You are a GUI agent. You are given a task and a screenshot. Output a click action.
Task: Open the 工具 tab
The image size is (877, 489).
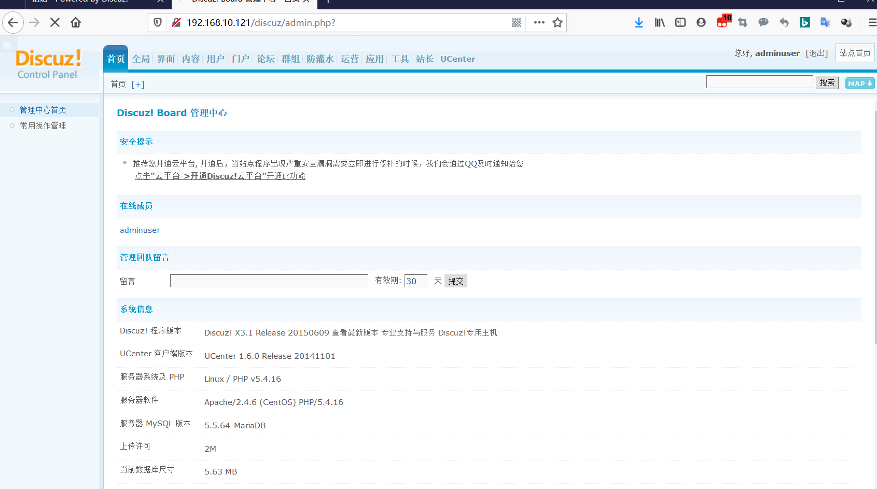400,59
